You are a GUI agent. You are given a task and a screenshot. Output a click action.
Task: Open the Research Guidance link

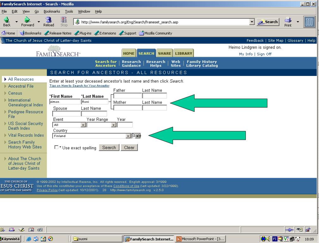click(x=131, y=63)
